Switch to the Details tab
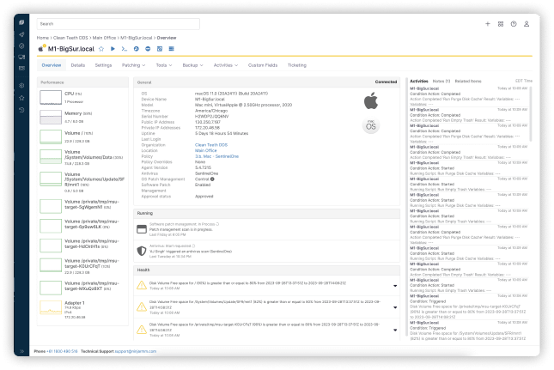 pos(78,65)
